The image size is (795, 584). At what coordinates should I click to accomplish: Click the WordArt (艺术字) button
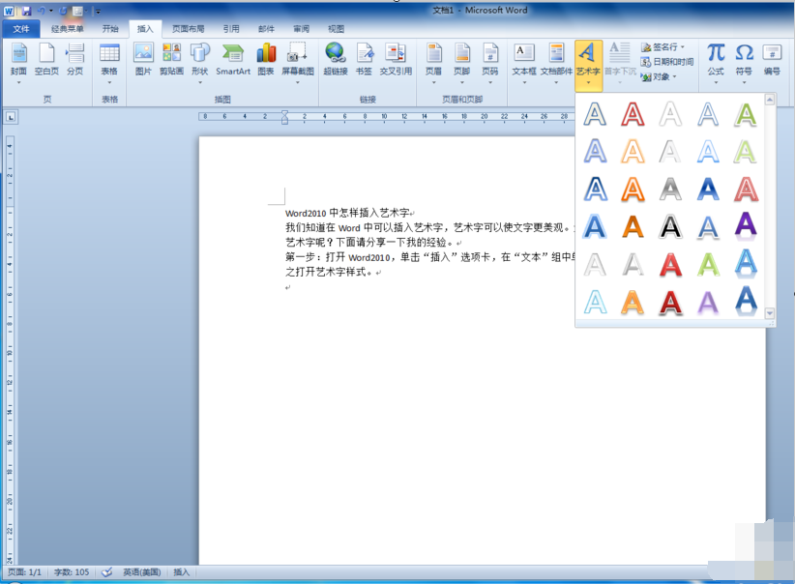(x=588, y=65)
